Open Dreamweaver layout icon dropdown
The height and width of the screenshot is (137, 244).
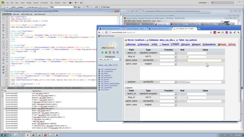coord(71,3)
